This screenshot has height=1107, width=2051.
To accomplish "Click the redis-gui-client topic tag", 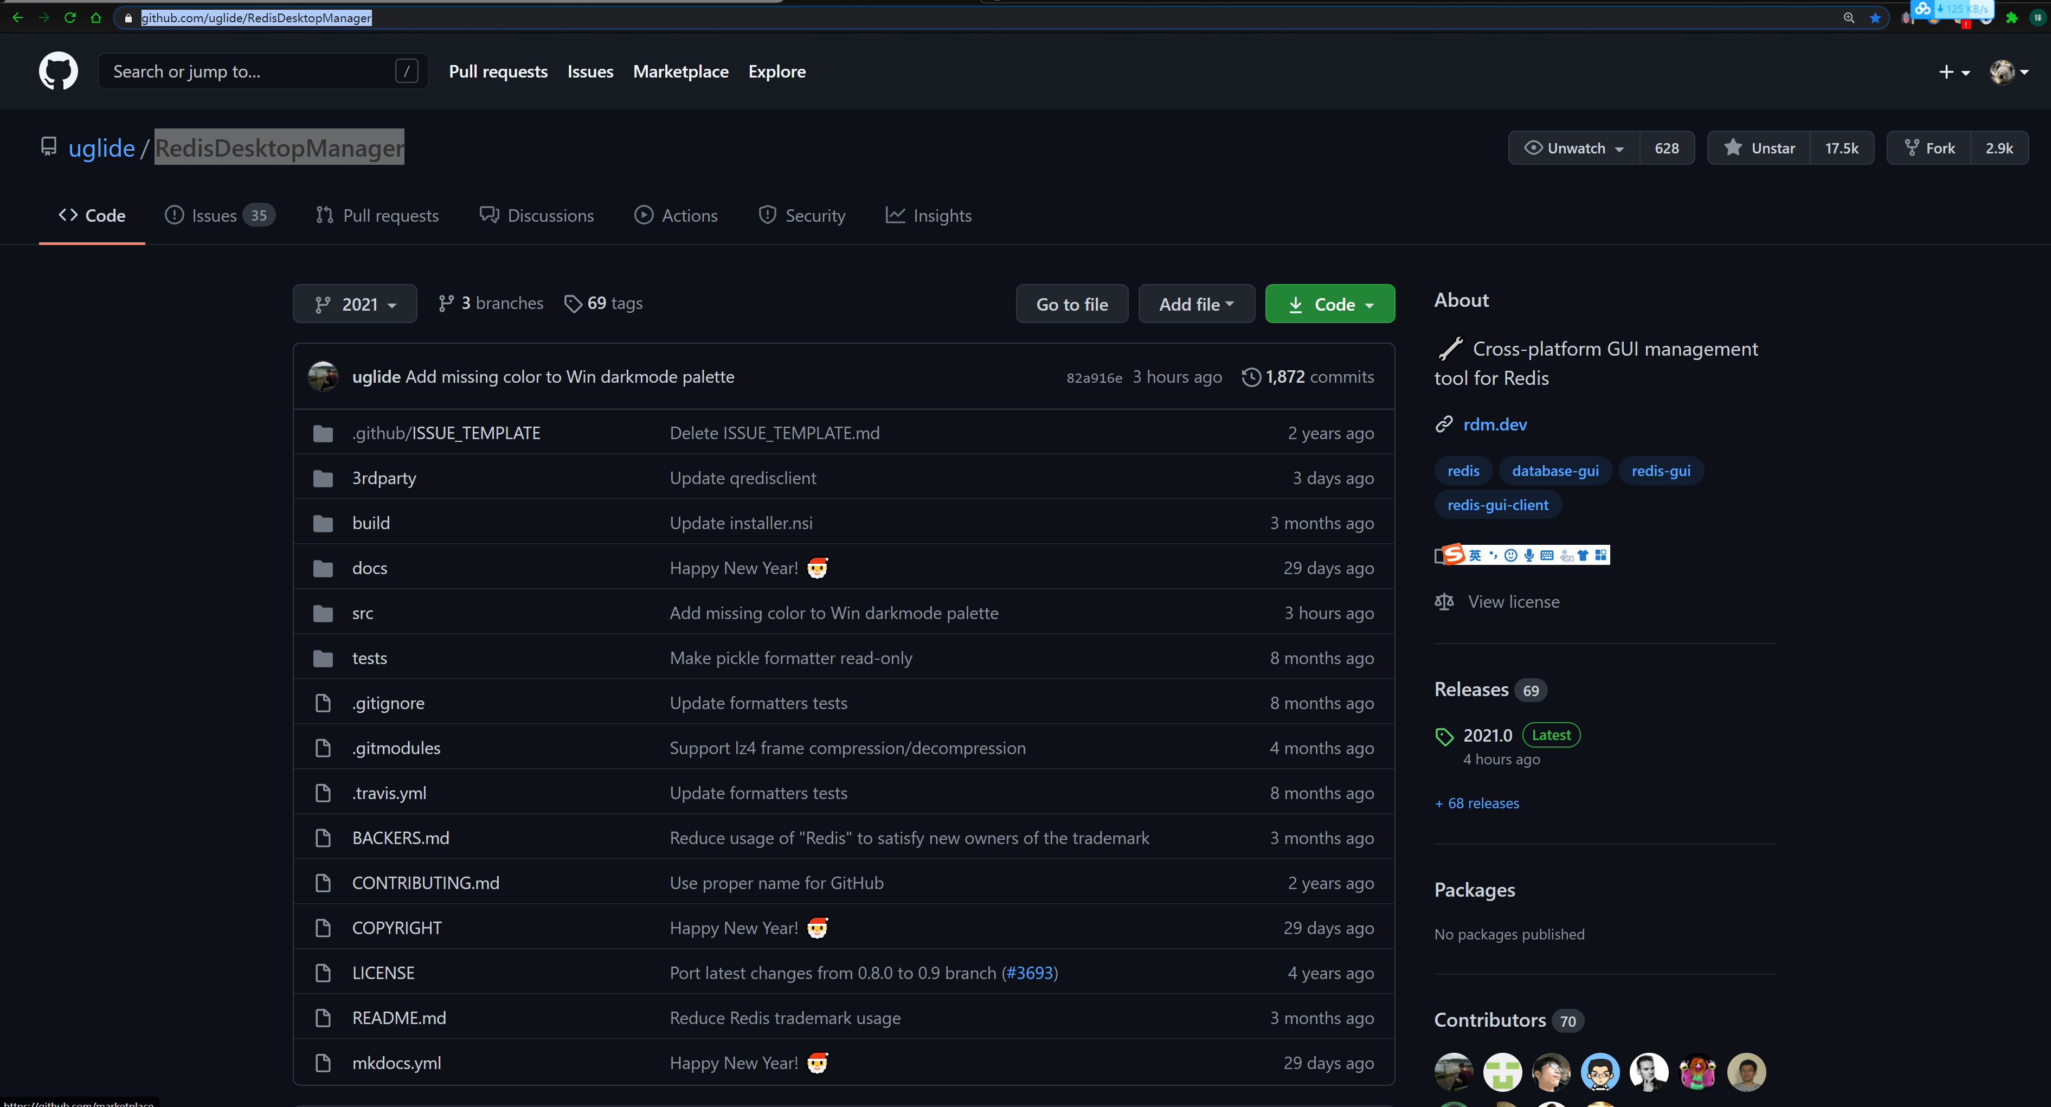I will tap(1497, 505).
